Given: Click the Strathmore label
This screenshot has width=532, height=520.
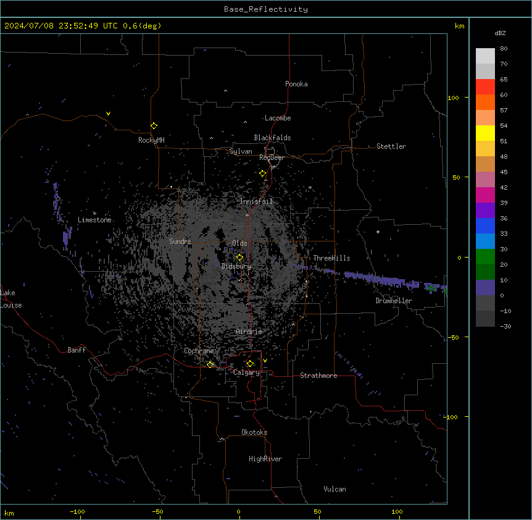Looking at the screenshot, I should 318,375.
